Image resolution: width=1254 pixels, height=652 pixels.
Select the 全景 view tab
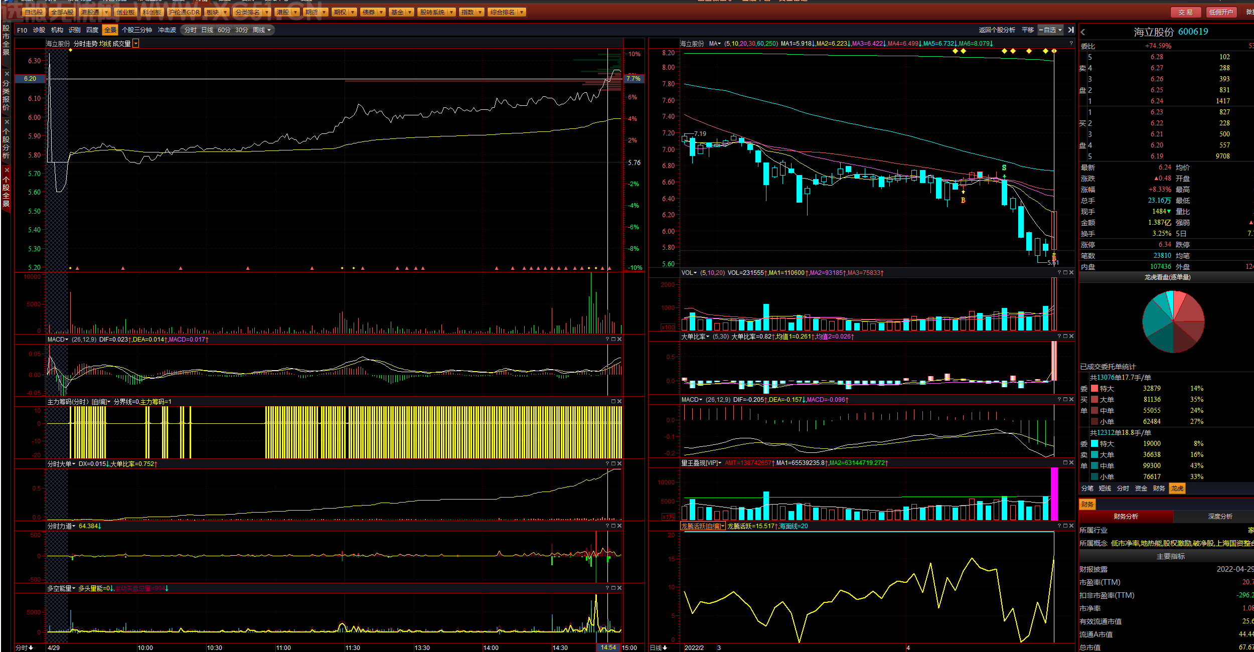[110, 30]
